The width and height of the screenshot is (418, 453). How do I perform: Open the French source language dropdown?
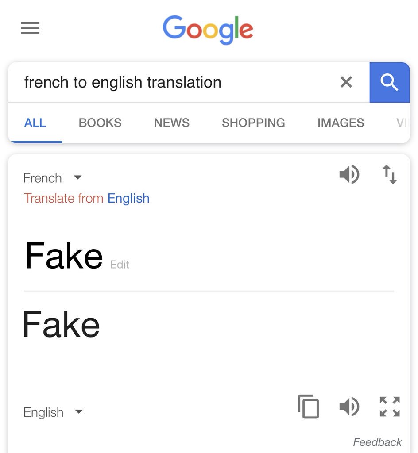(52, 178)
